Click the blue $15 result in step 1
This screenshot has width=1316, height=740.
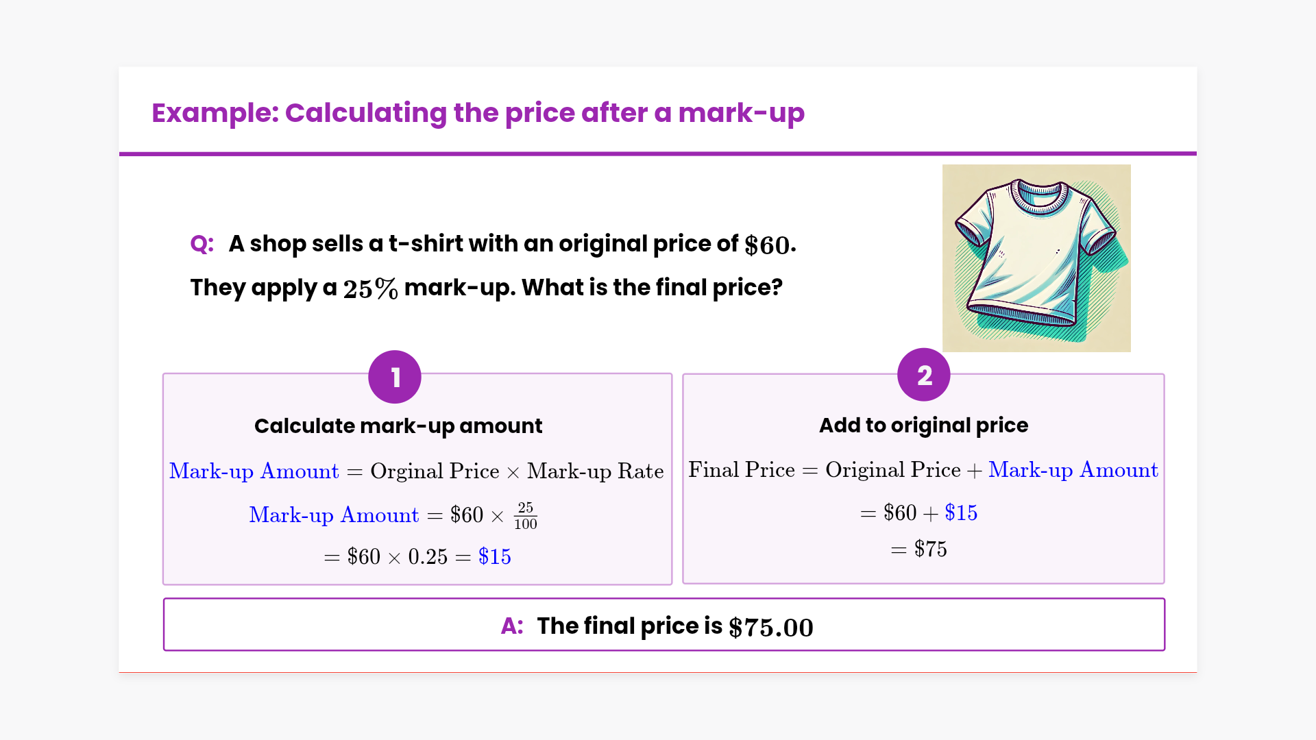click(x=494, y=556)
